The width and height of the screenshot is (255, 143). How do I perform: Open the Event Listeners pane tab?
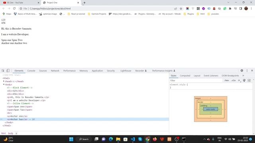211,75
